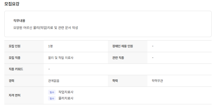The image size is (217, 110).
Task: Select the 물리치료사 license text
Action: (66, 98)
